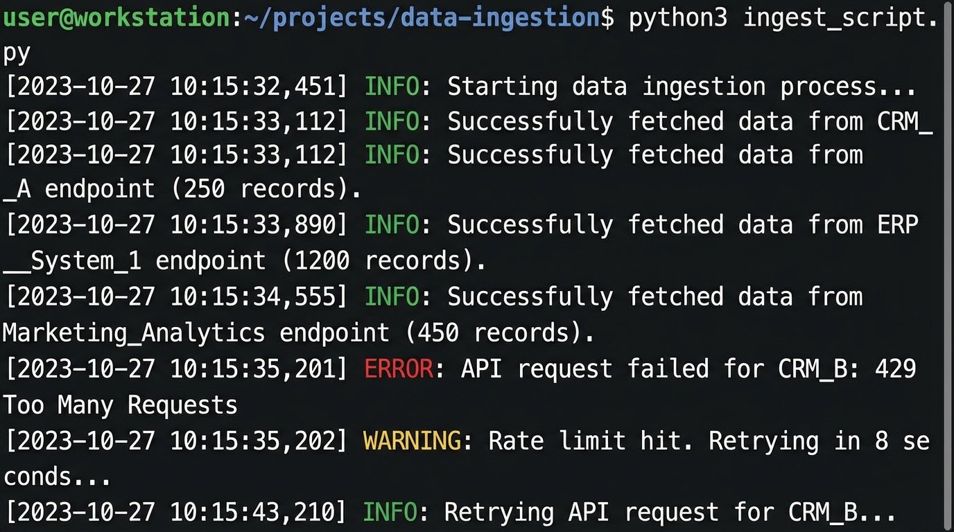Click the red ERROR log level label
This screenshot has height=532, width=954.
(x=399, y=369)
